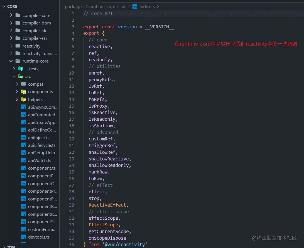Expand the compiler-dom folder chevron
The image size is (304, 248).
(11, 23)
